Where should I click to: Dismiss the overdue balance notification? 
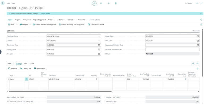[9, 13]
